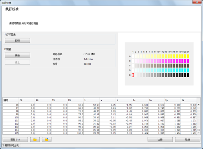Click the colorimeter name i1Pro2(M0)
The height and width of the screenshot is (149, 203).
(x=89, y=54)
